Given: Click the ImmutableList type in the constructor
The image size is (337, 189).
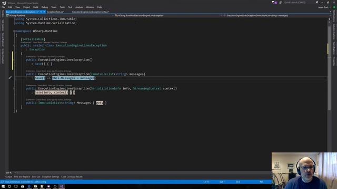Looking at the screenshot, I should 102,74.
